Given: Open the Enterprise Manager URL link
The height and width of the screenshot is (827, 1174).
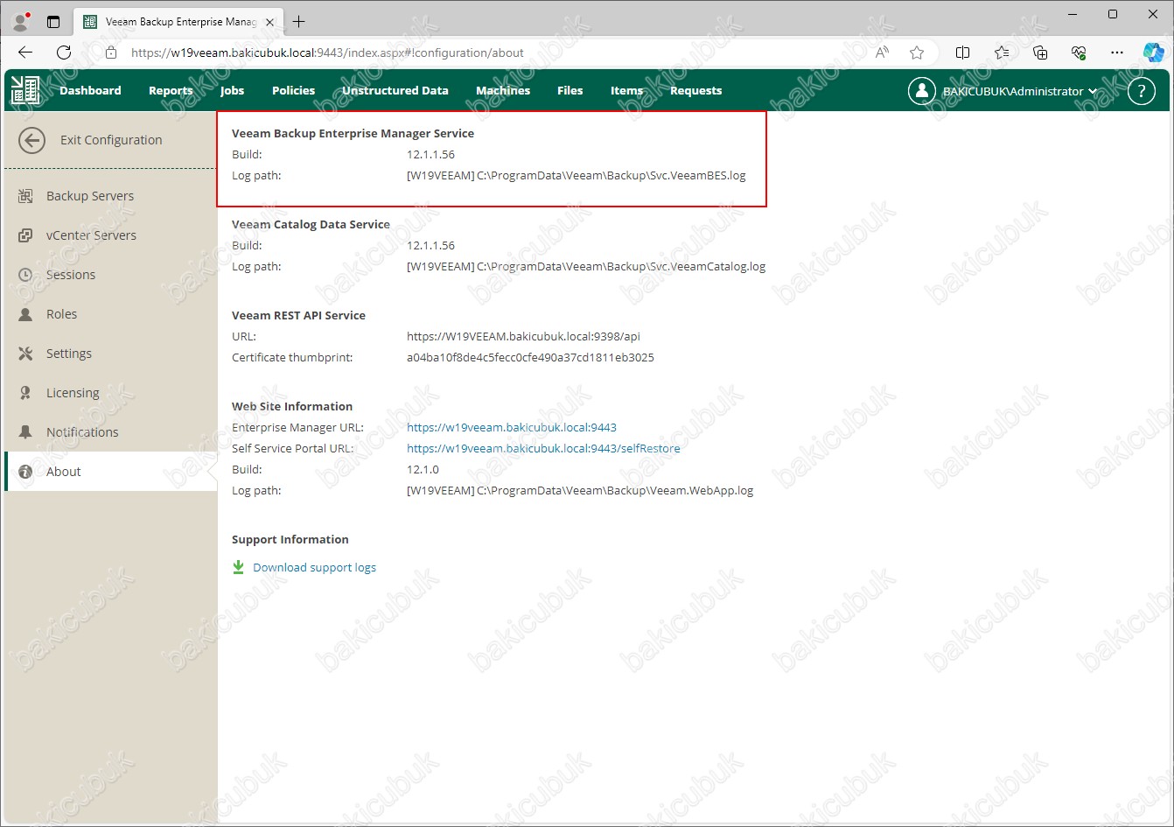Looking at the screenshot, I should 512,428.
